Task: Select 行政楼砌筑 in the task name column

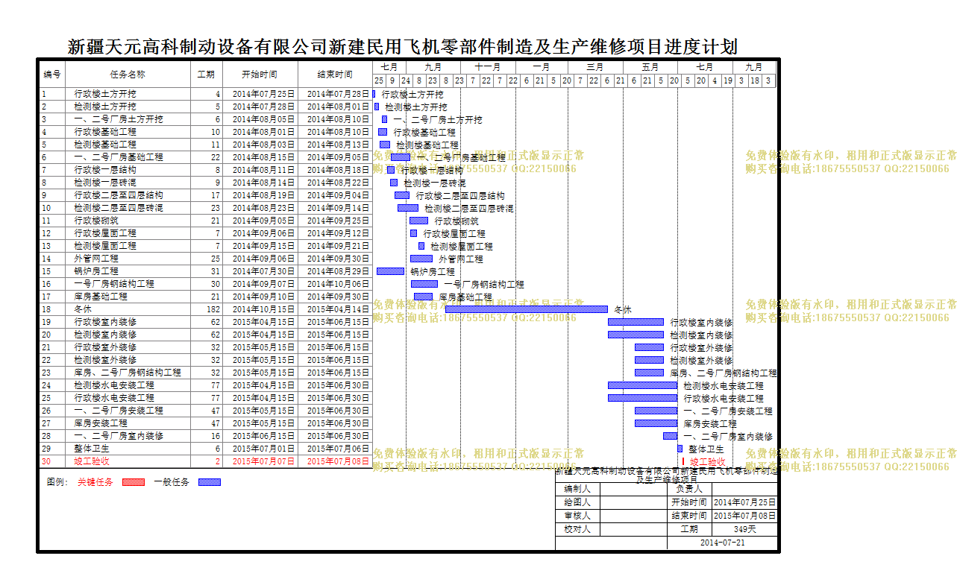Action: 96,221
